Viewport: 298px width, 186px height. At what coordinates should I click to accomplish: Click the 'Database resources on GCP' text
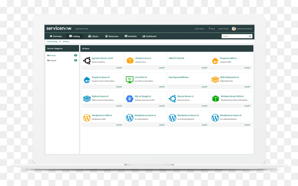(144, 100)
